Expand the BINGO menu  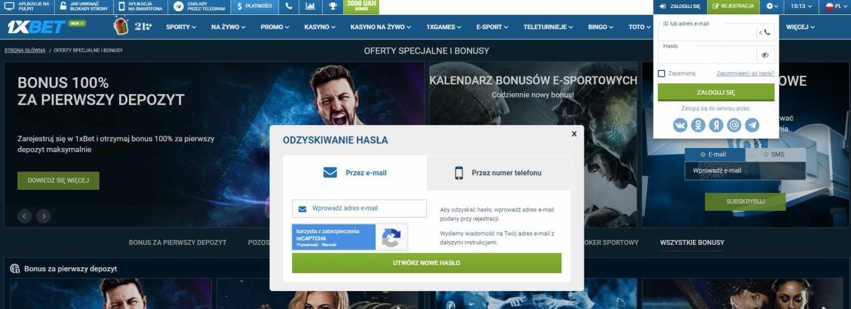click(x=601, y=27)
